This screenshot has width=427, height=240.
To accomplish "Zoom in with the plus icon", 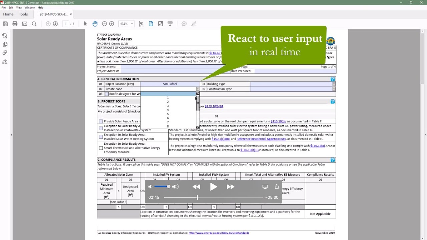I will [112, 24].
